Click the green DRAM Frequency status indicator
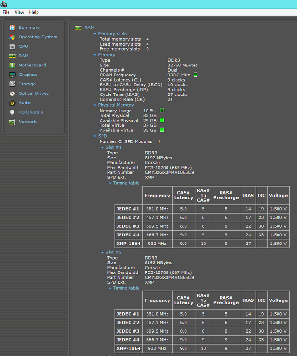 click(x=195, y=75)
